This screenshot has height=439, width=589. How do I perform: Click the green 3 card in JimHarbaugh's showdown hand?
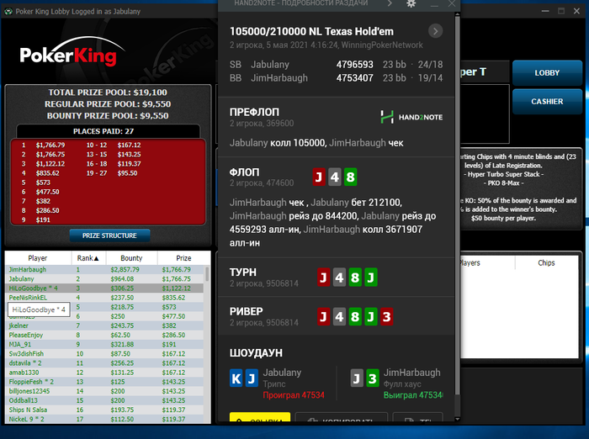(373, 378)
